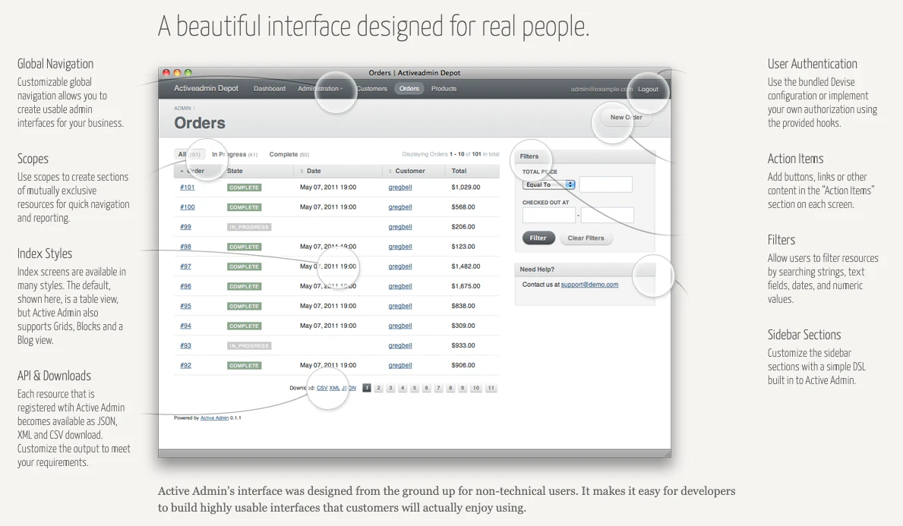Open order #101
The image size is (903, 526).
point(187,187)
